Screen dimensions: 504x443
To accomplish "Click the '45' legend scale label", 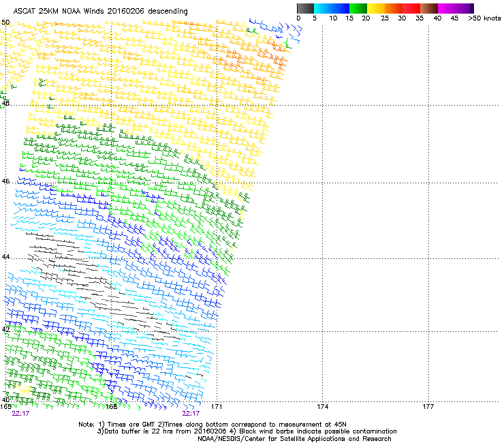I will click(x=454, y=18).
